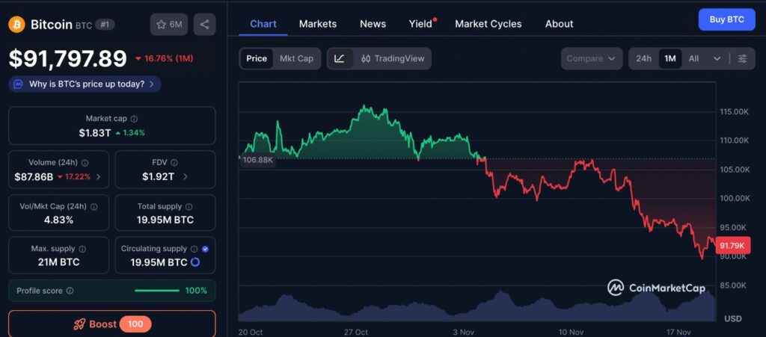Open the Compare dropdown

coord(591,58)
